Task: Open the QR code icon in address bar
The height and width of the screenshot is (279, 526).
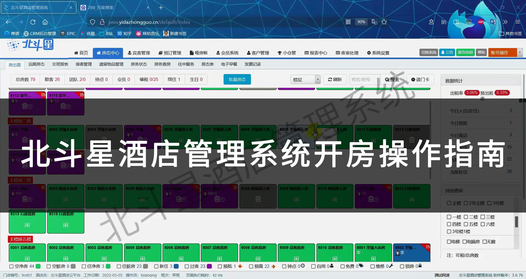Action: 348,22
